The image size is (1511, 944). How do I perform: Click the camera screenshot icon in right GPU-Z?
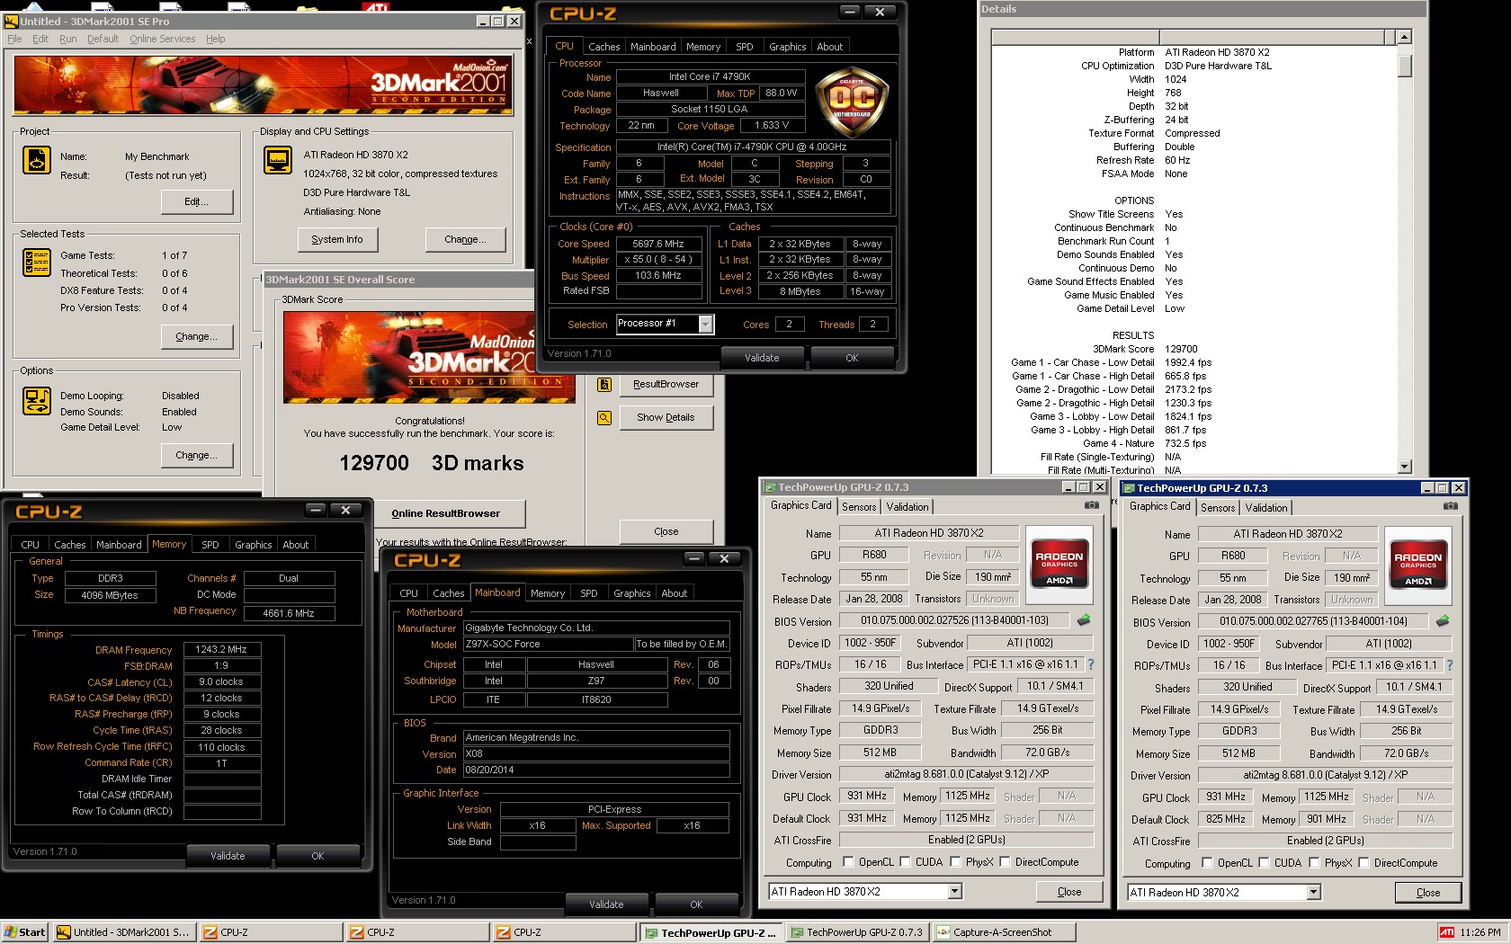(1451, 506)
